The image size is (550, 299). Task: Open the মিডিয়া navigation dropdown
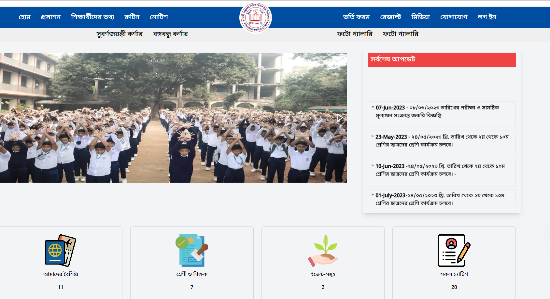420,17
